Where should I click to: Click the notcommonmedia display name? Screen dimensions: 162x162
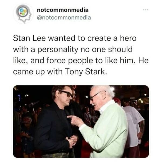tap(62, 10)
